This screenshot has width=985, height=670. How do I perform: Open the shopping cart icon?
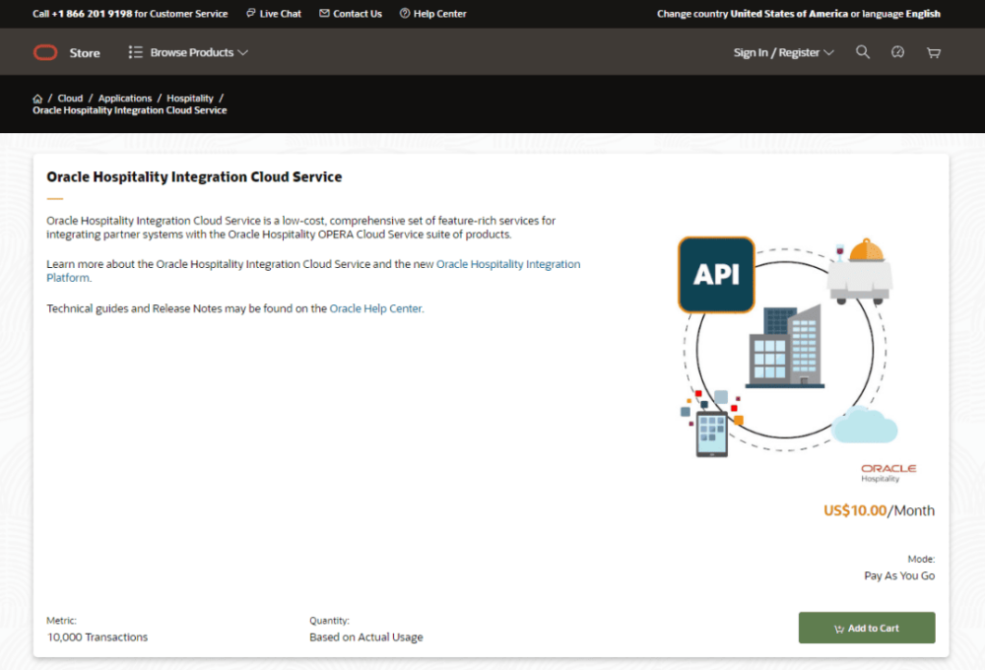click(x=934, y=52)
